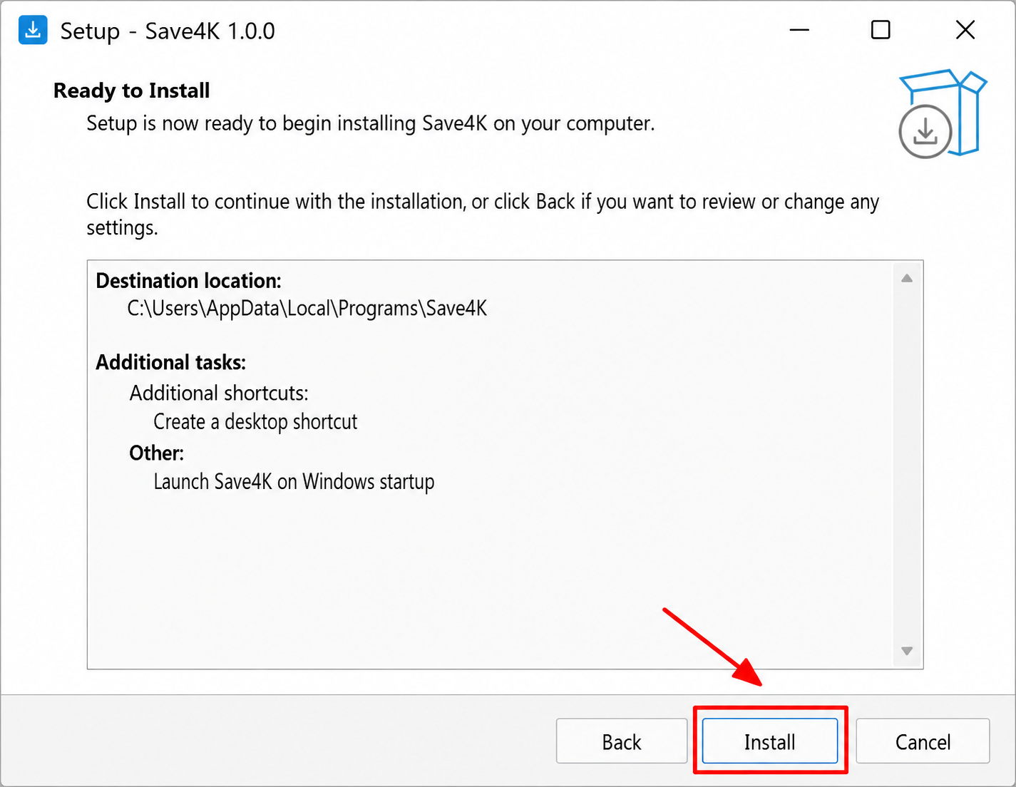
Task: Click the 'Other:' label in summary
Action: [x=156, y=453]
